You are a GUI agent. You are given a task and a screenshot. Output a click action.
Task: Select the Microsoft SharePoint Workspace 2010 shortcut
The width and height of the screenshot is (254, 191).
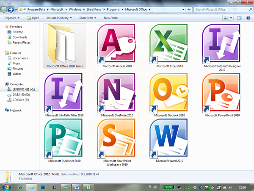117,143
